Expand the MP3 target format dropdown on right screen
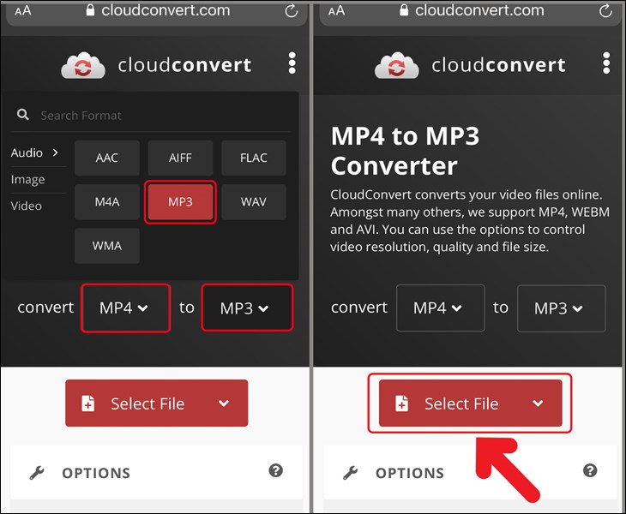Screen dimensions: 626x514 click(561, 308)
